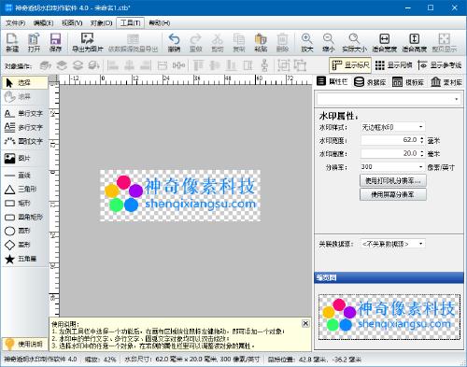
Task: Click the zoom 42% status bar text
Action: (x=101, y=360)
